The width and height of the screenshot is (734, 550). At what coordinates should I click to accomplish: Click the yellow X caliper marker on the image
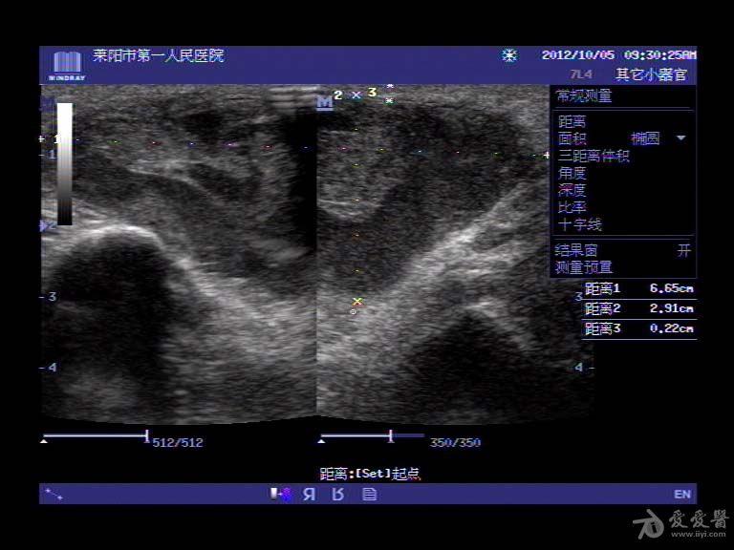(x=357, y=302)
